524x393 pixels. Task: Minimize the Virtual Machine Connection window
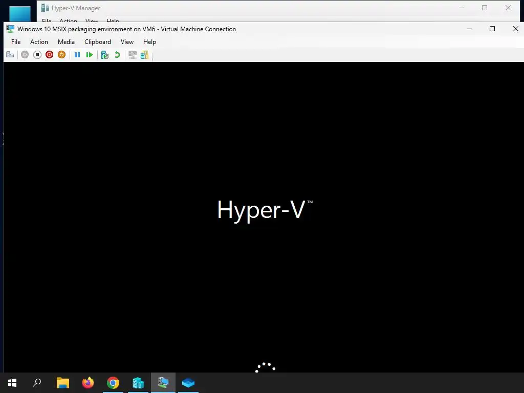pyautogui.click(x=469, y=29)
